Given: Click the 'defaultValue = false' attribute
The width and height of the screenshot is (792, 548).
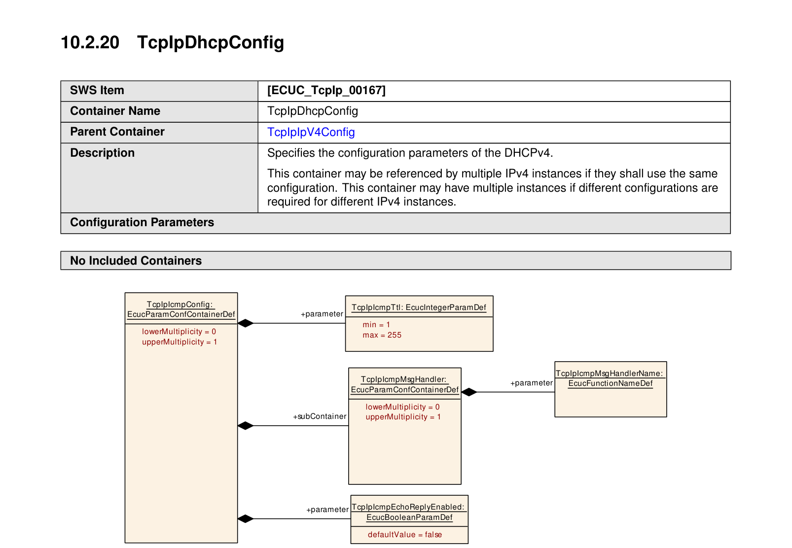Looking at the screenshot, I should [x=405, y=535].
